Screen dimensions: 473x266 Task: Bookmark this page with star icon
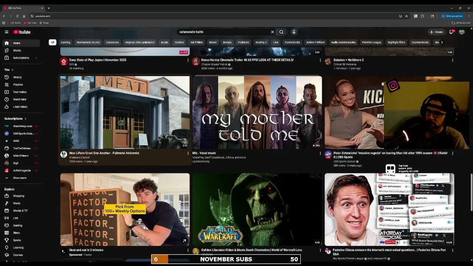click(x=406, y=16)
